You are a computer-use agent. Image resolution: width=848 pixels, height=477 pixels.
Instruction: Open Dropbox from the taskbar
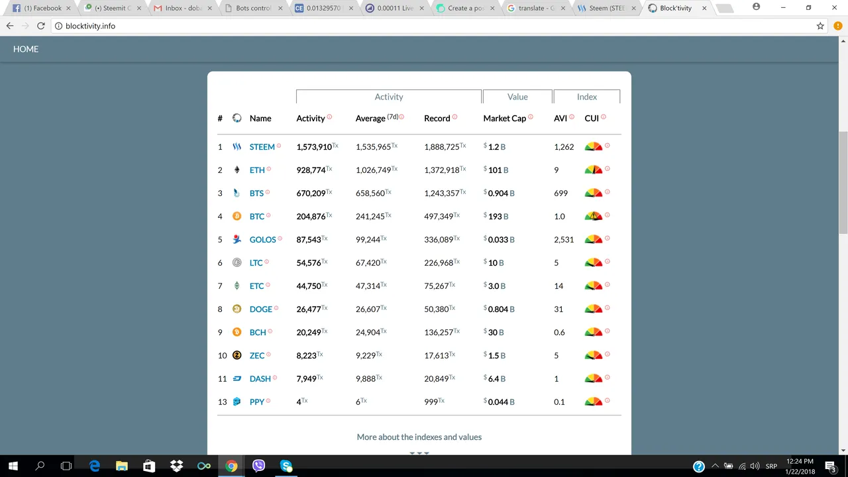tap(176, 466)
